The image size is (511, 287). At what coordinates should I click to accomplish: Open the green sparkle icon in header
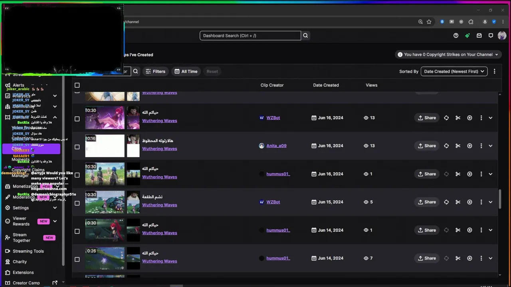click(467, 35)
